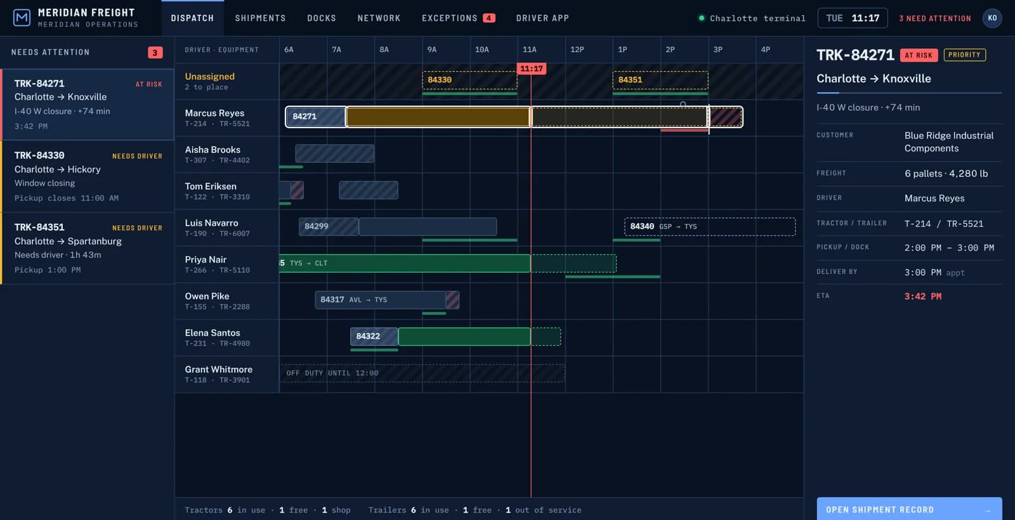Click the red hatched delay segment on 84271
Screen dimensions: 1015x520
(x=726, y=117)
